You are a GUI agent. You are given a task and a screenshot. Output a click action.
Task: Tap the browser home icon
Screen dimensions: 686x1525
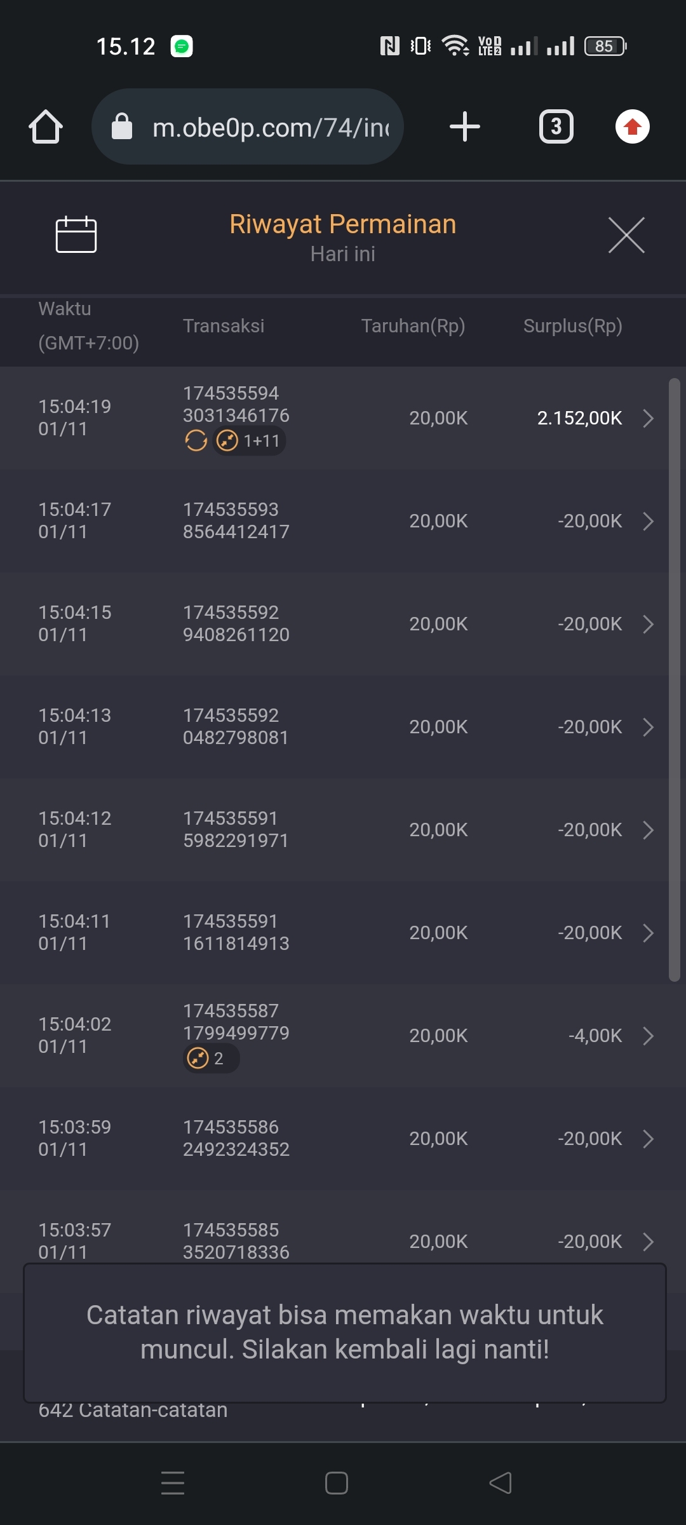click(46, 126)
